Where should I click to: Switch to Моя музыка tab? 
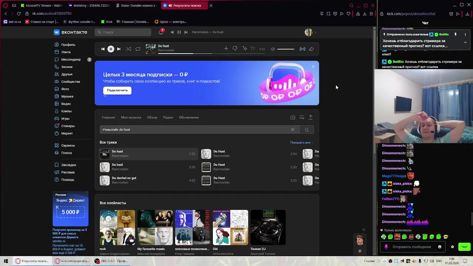pos(131,117)
